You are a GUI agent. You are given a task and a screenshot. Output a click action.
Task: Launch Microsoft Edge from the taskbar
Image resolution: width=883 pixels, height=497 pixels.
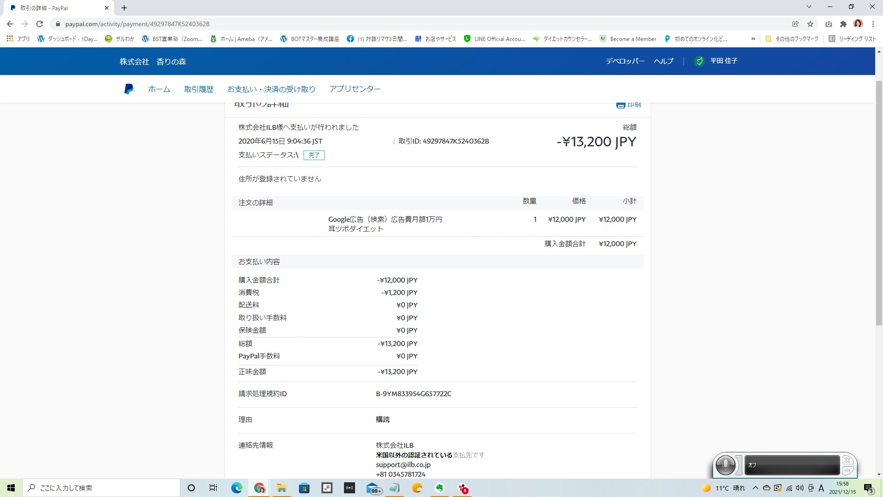coord(236,488)
